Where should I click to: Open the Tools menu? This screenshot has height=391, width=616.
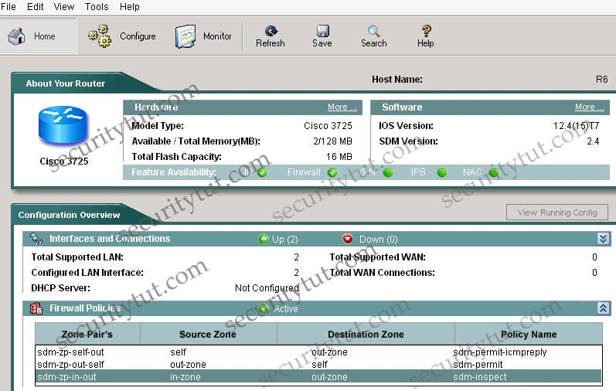(x=97, y=7)
